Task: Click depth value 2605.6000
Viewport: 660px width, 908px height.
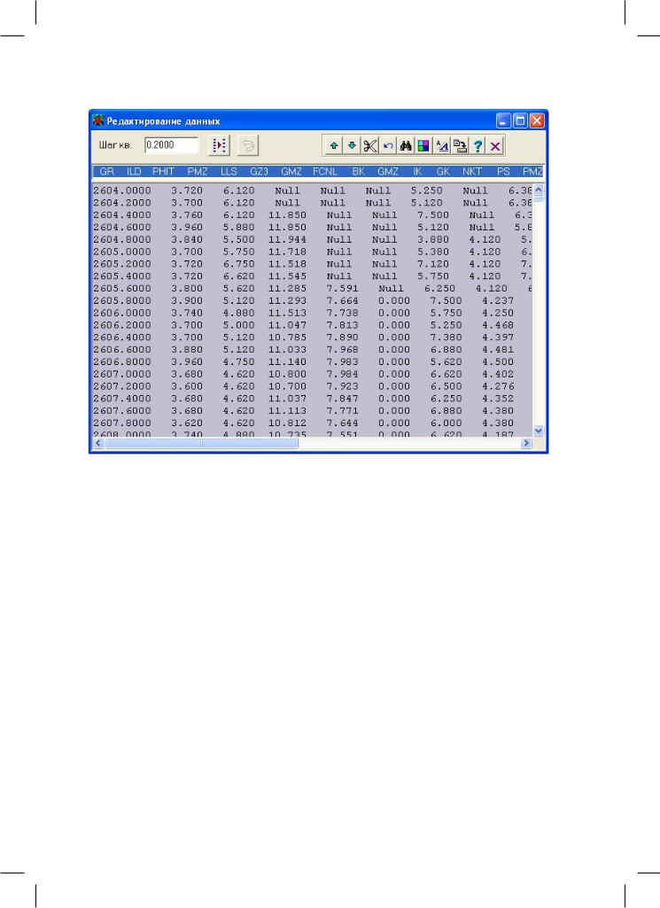Action: click(122, 289)
